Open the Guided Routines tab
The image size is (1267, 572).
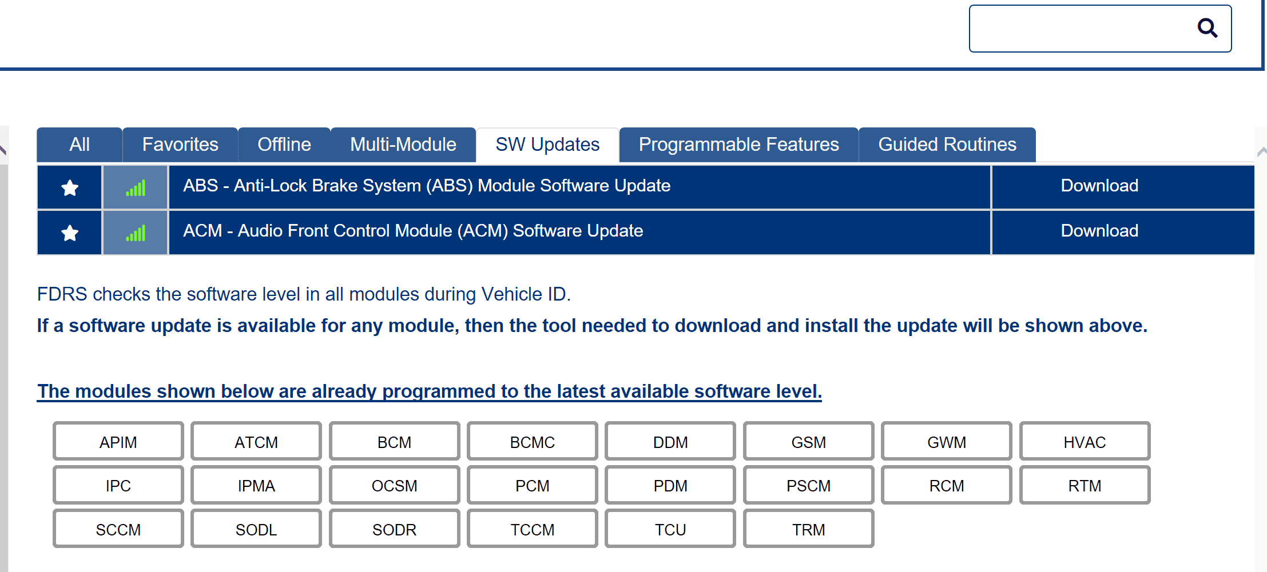pos(947,145)
